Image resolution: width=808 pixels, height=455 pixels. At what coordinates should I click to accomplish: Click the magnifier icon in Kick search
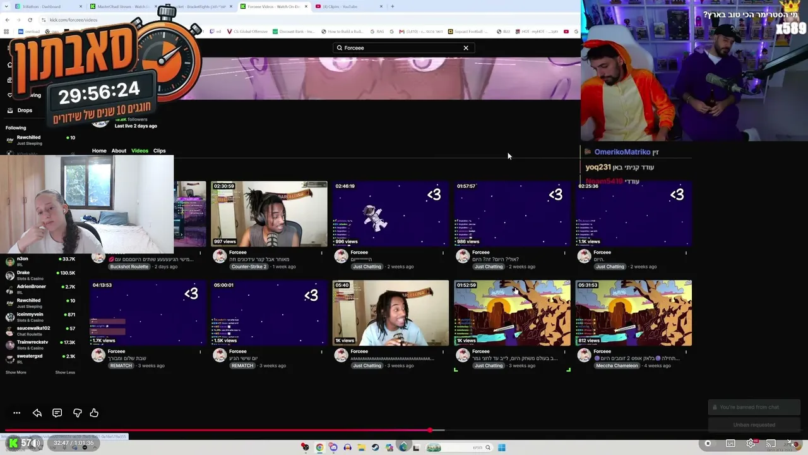[x=340, y=48]
